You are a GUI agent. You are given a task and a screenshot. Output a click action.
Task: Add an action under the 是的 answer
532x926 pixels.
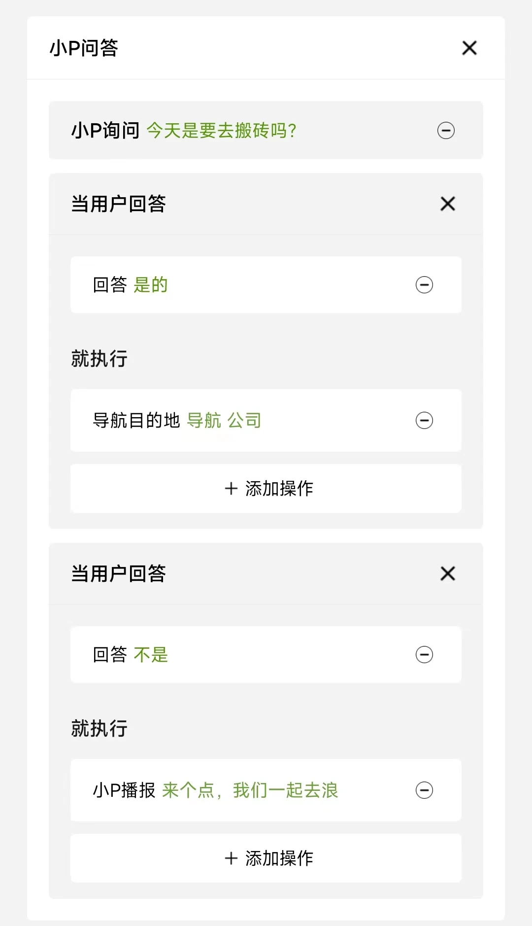(x=266, y=489)
